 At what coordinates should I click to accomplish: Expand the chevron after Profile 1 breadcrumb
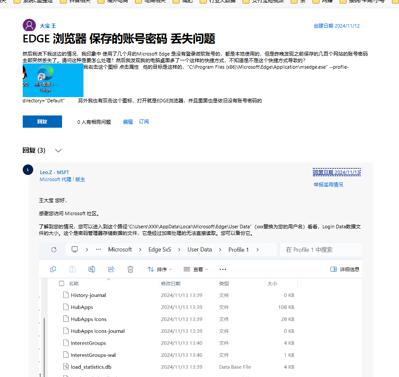coord(257,250)
